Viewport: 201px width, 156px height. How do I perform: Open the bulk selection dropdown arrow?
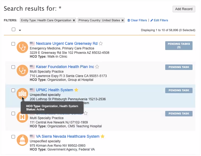click(20, 30)
